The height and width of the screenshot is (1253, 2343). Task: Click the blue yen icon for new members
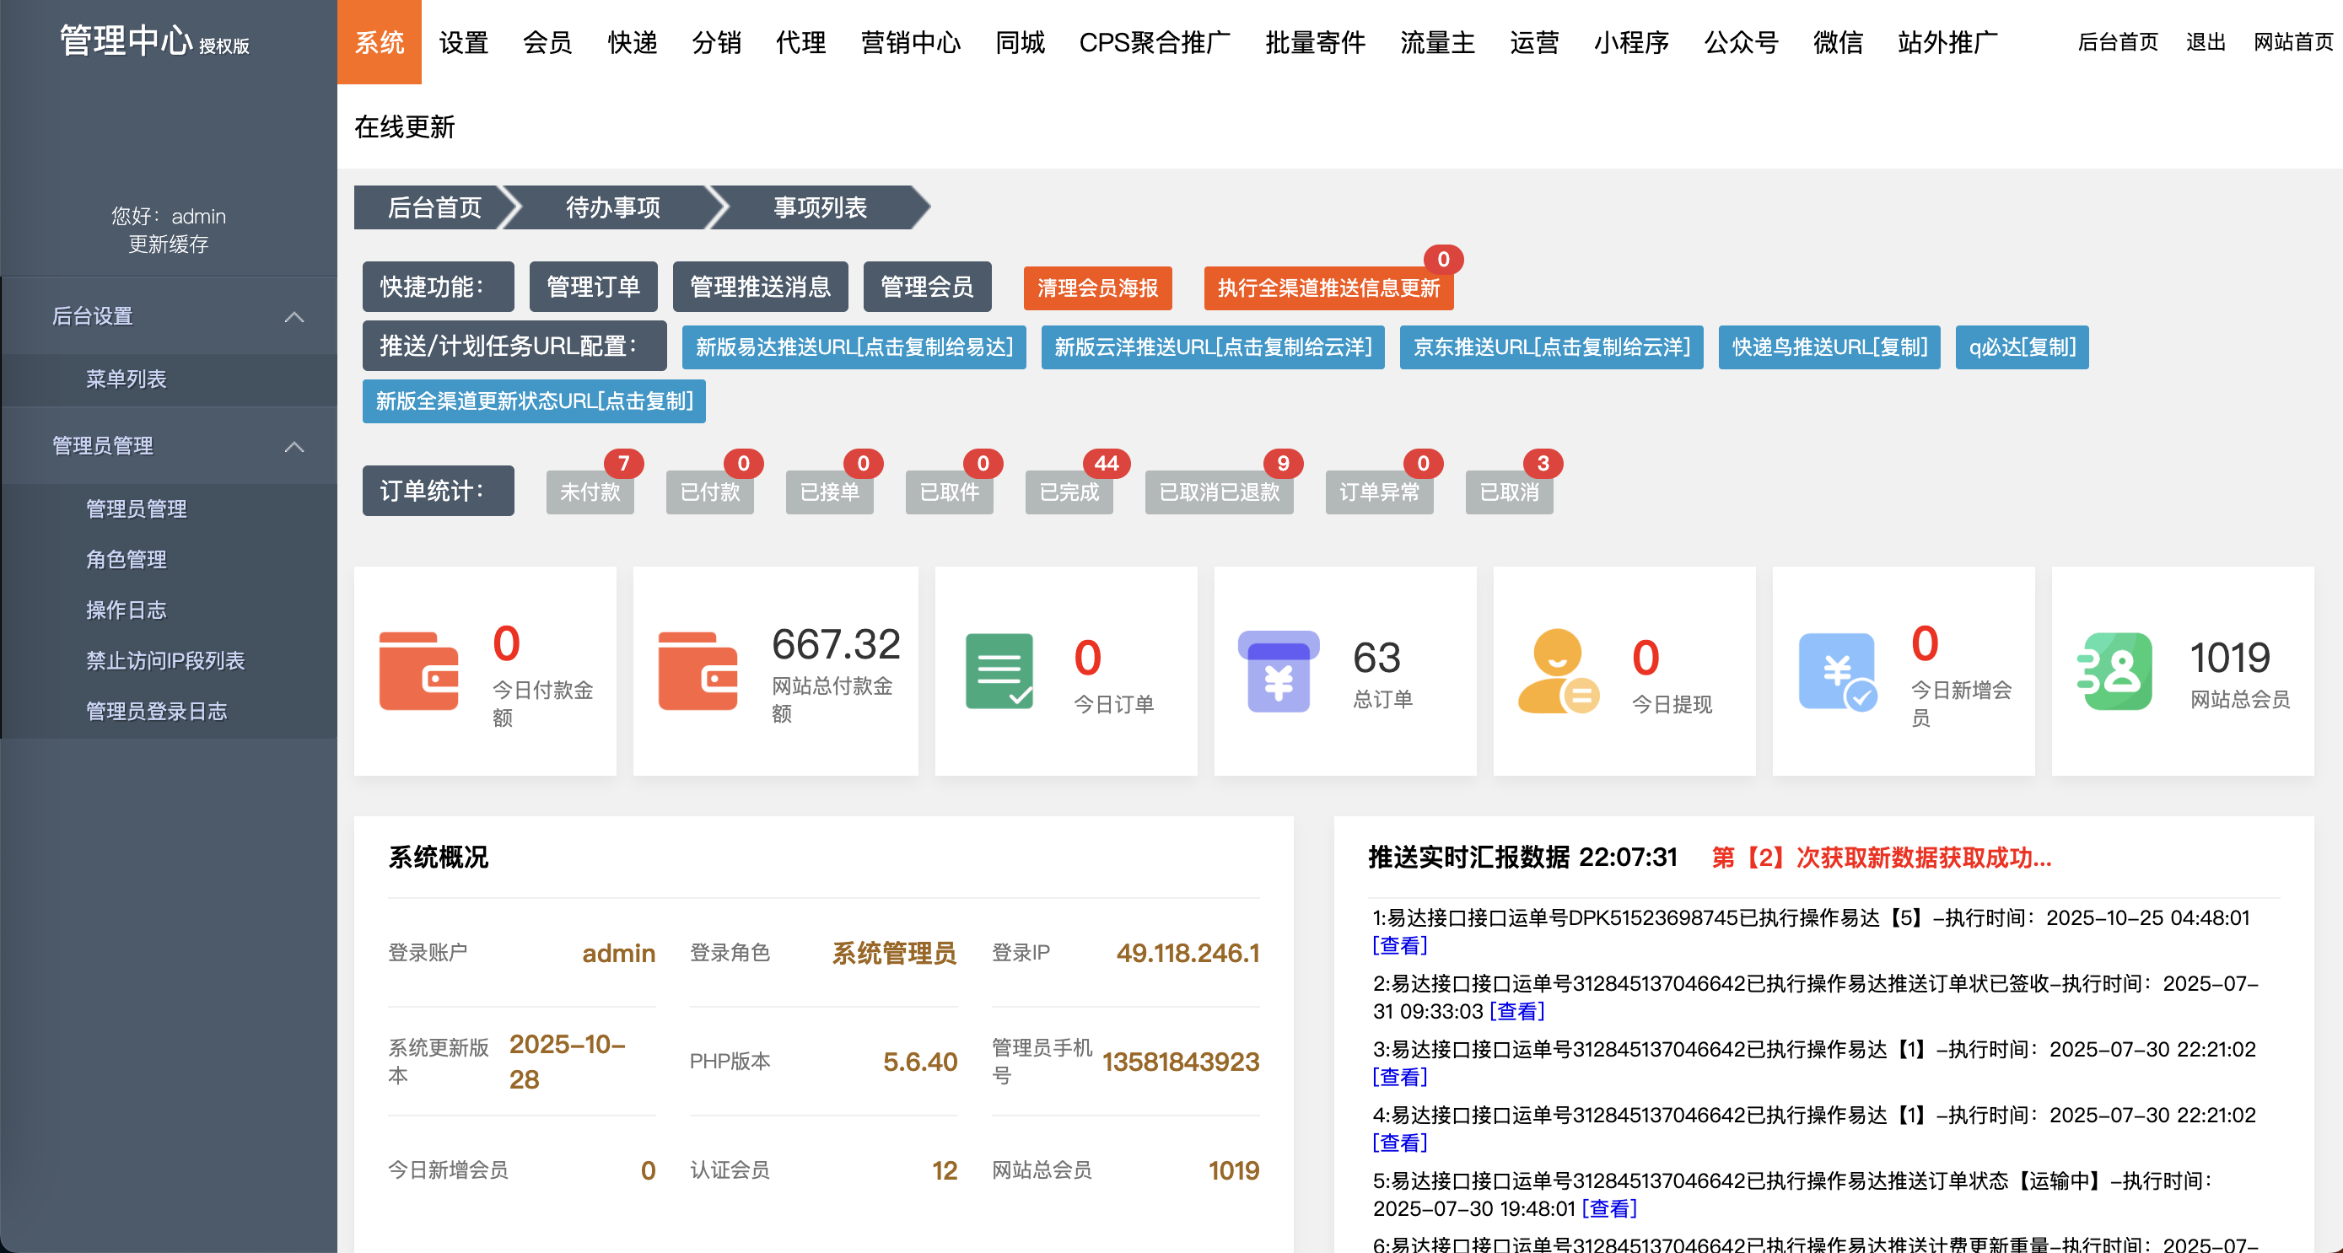(1837, 671)
